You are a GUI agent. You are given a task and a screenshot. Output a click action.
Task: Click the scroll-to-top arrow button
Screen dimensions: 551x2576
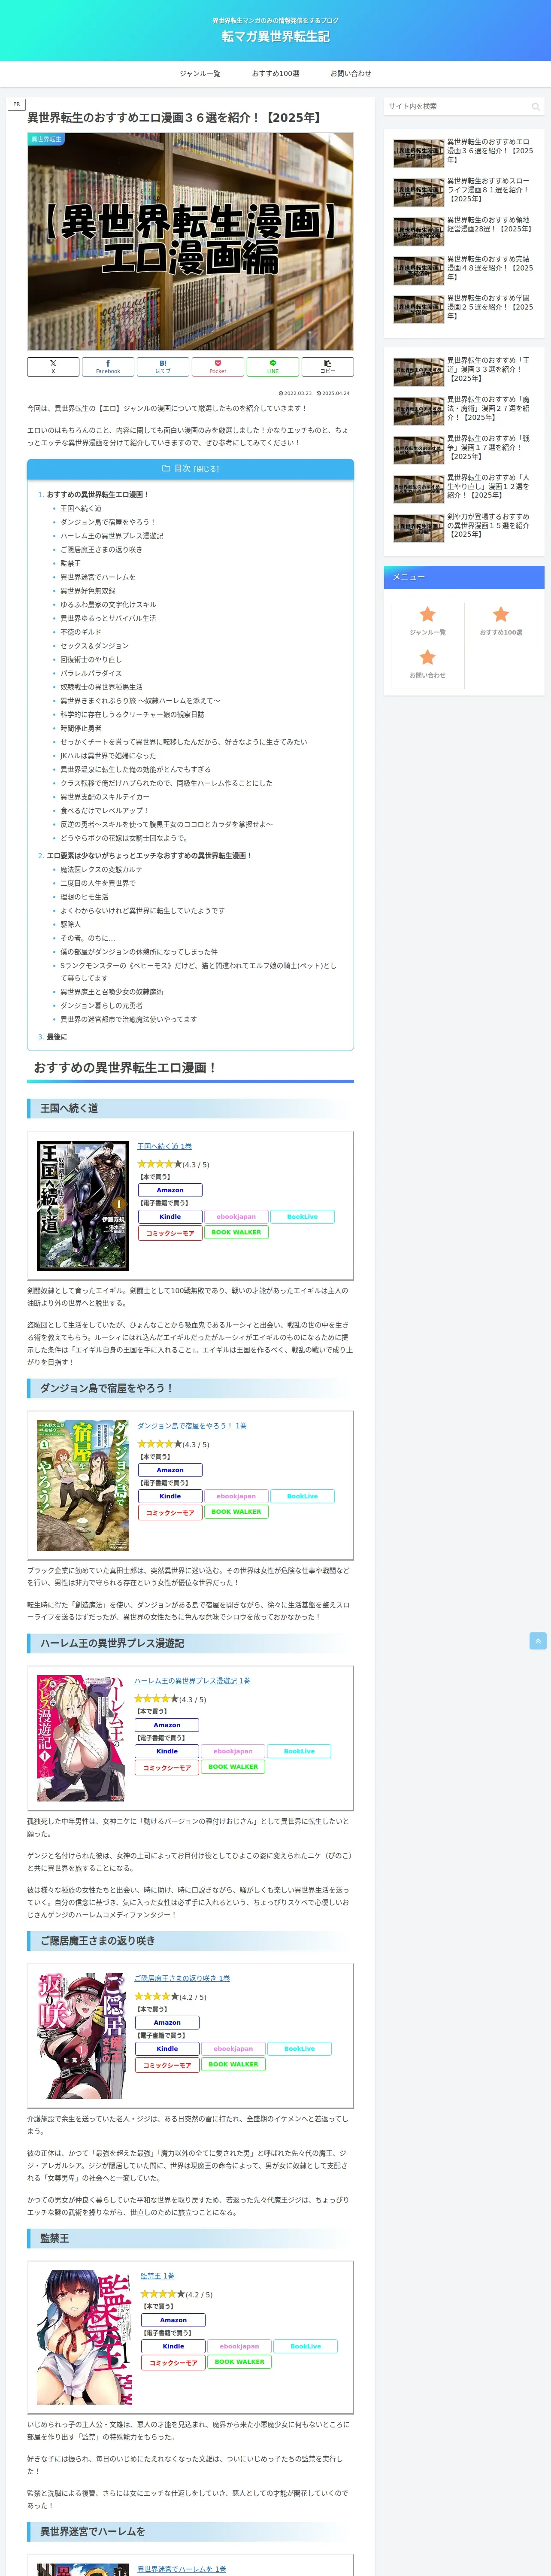[538, 1641]
